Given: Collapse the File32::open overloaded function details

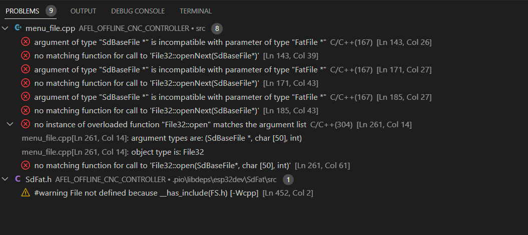Looking at the screenshot, I should coord(11,124).
